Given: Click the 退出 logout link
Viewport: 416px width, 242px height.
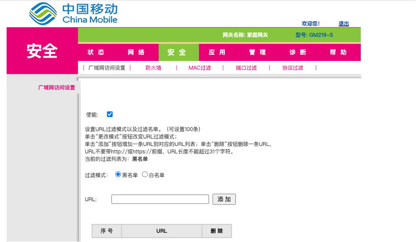Looking at the screenshot, I should [343, 24].
